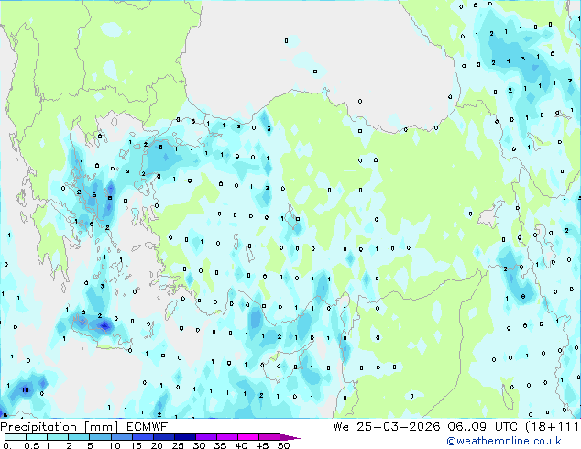581x449 pixels.
Task: Click the 35–40 mm violet legend swatch
Action: tap(226, 437)
